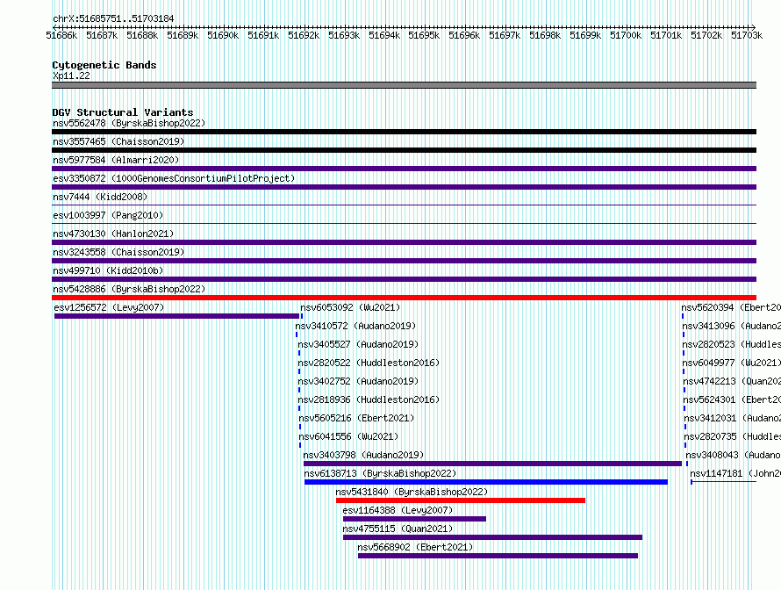Open nsv5431840 (ByrskaBishop2022) label
The image size is (781, 590).
pos(412,492)
